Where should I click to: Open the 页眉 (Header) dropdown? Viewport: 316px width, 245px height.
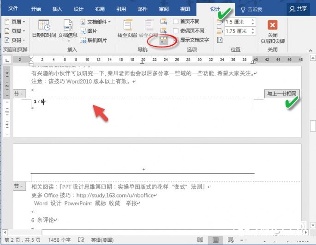15,22
